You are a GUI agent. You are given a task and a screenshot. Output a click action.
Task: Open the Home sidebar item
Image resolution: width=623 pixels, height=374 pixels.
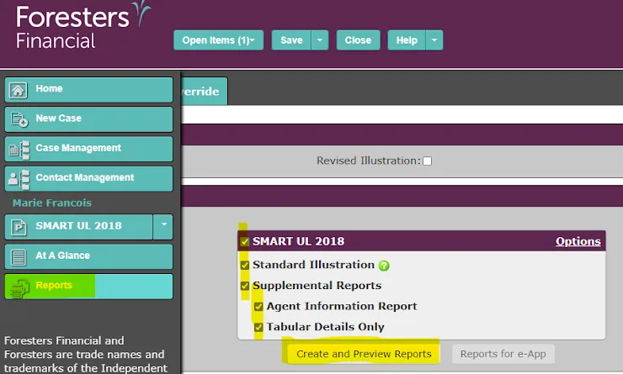pyautogui.click(x=88, y=90)
